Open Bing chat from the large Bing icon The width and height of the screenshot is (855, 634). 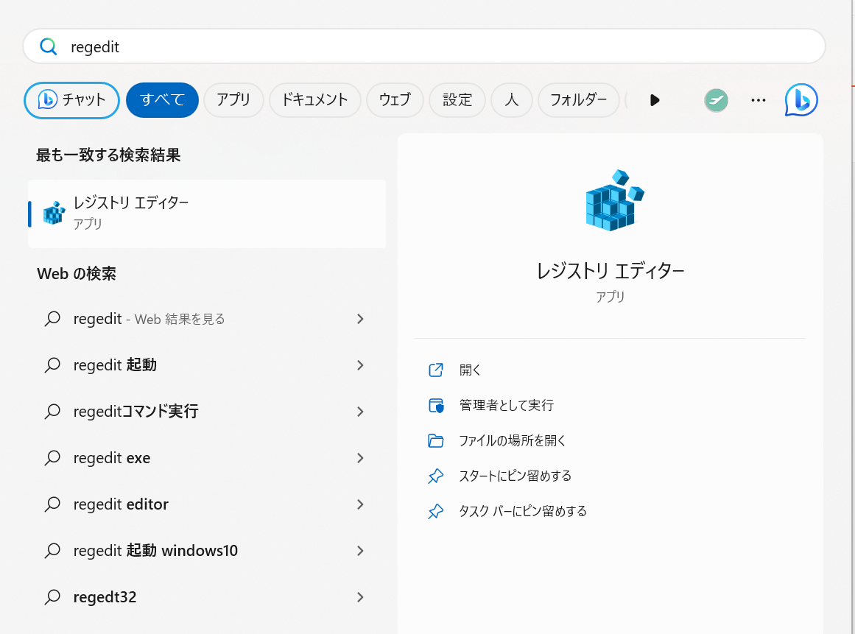click(x=801, y=100)
